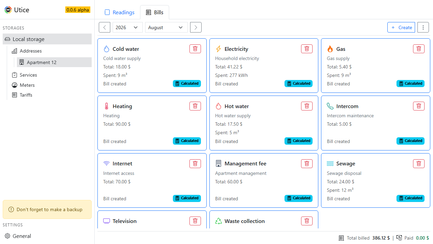
Task: Click the Calculated badge on Sewage
Action: coord(410,198)
